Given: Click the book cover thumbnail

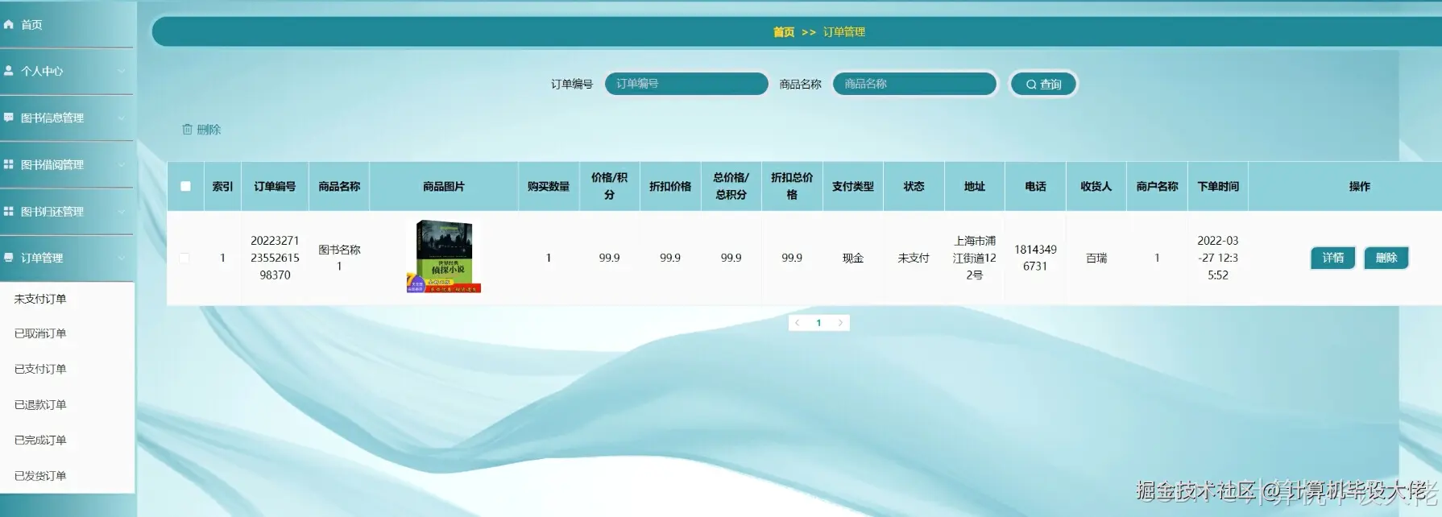Looking at the screenshot, I should pyautogui.click(x=444, y=256).
